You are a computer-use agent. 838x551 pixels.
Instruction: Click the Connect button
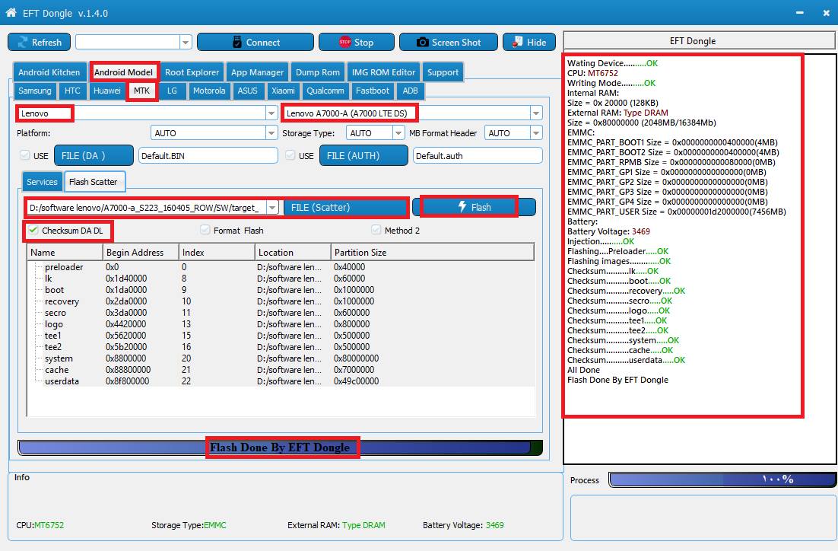(255, 43)
